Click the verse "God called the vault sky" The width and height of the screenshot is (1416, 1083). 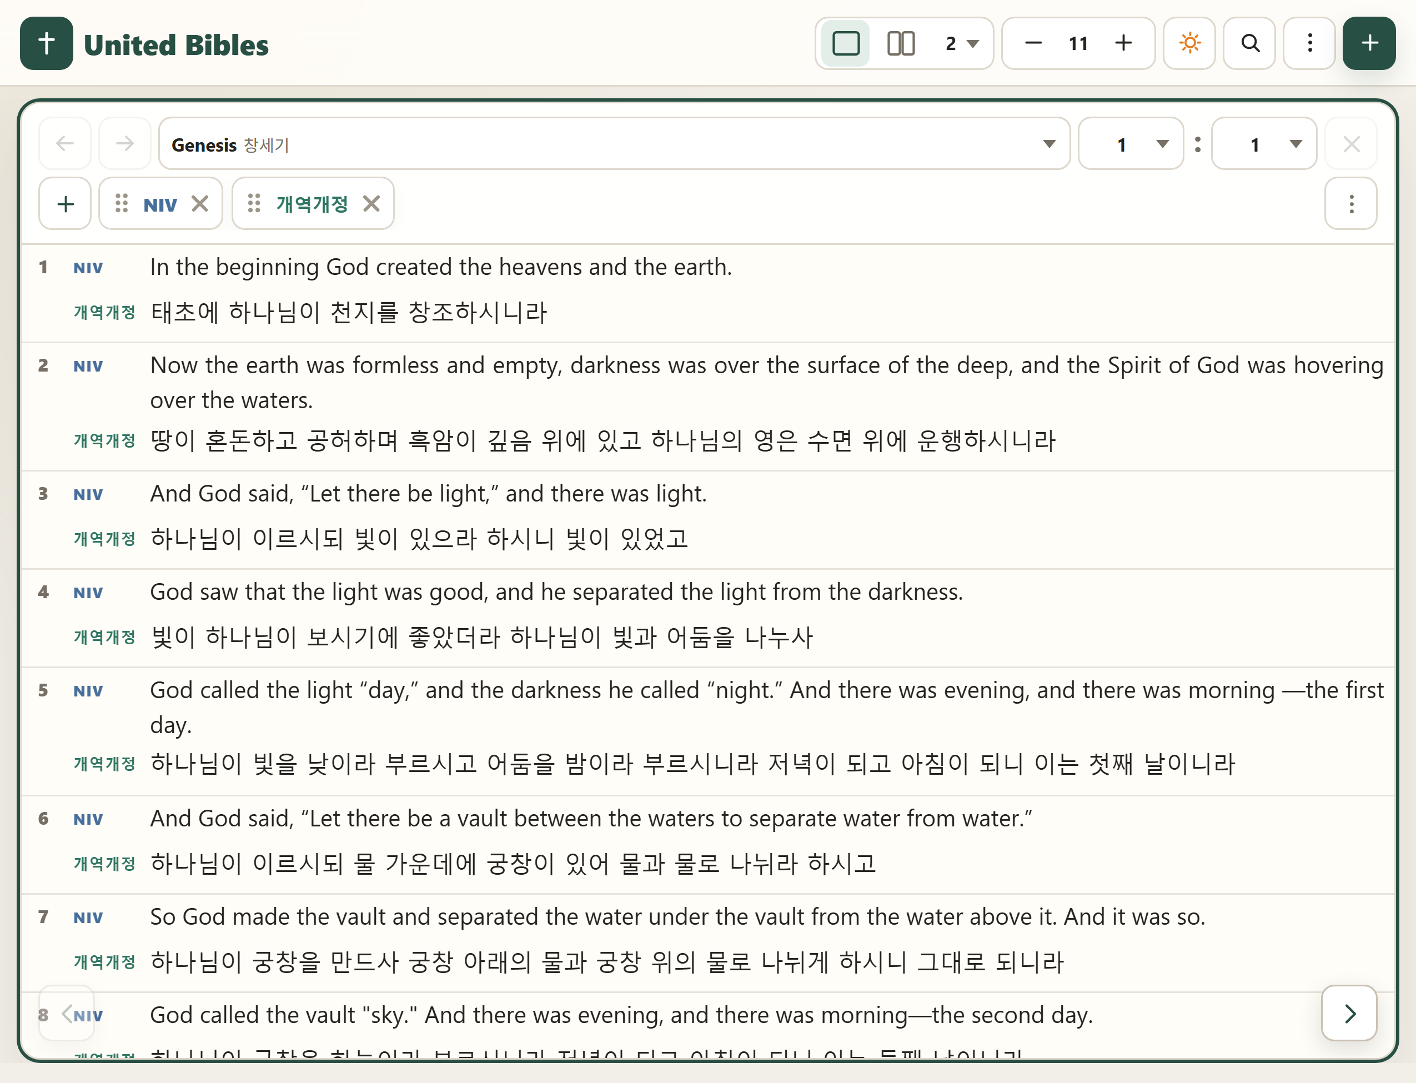621,1015
